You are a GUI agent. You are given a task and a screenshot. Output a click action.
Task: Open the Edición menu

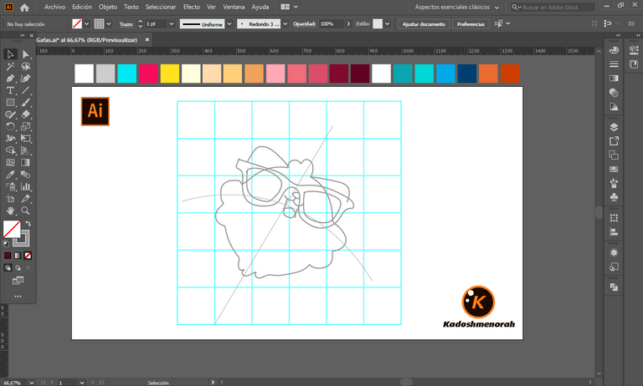tap(82, 7)
